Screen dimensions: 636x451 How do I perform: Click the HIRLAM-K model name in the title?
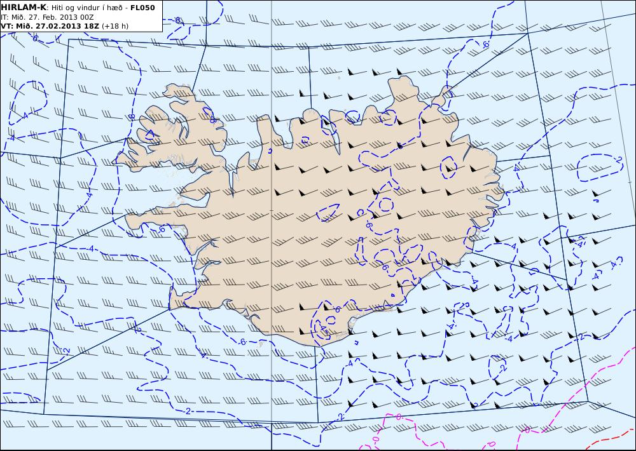[24, 8]
